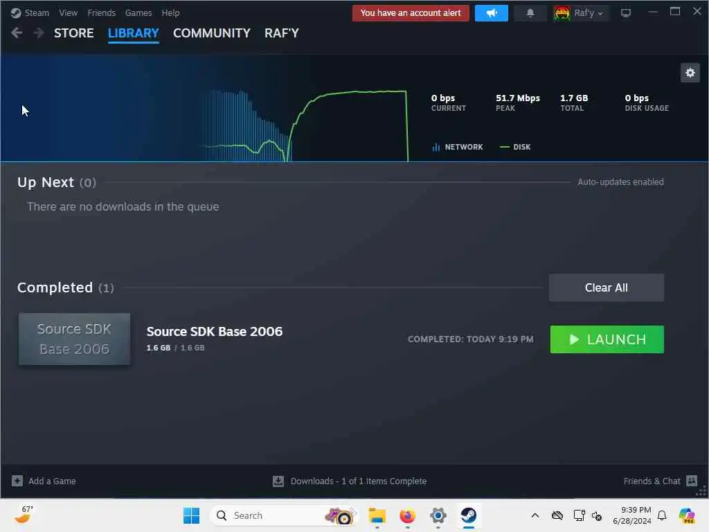Viewport: 709px width, 532px height.
Task: Switch to the STORE tab
Action: click(x=73, y=33)
